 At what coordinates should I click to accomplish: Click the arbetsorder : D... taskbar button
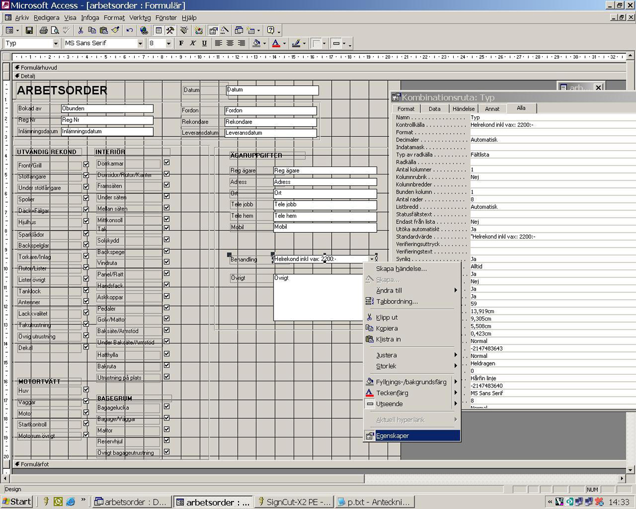click(132, 502)
